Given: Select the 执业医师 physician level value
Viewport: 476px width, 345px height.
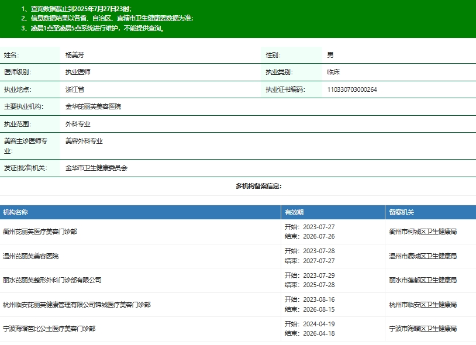Looking at the screenshot, I should [78, 72].
